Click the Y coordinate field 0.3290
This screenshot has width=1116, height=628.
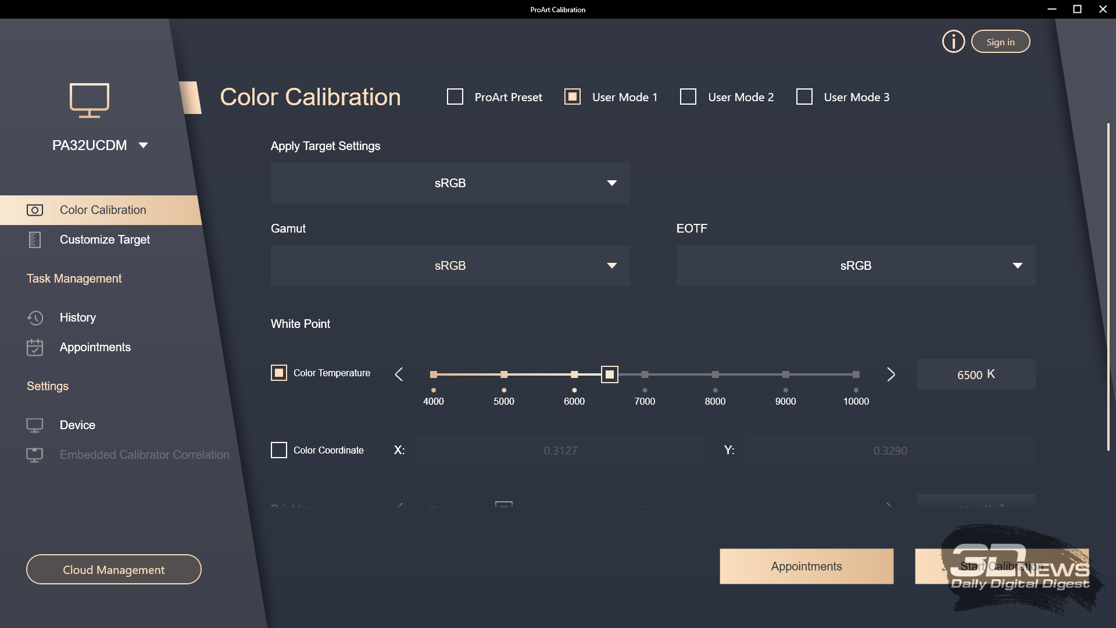890,451
